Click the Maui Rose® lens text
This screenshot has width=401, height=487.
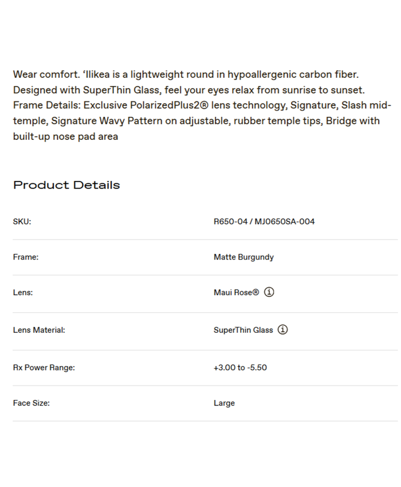(x=236, y=292)
